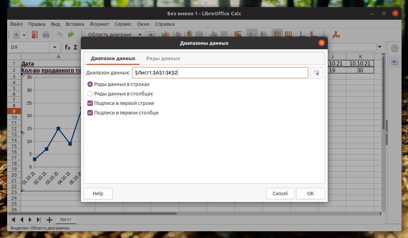Click the Legend on/off toolbar icon

coord(252,35)
